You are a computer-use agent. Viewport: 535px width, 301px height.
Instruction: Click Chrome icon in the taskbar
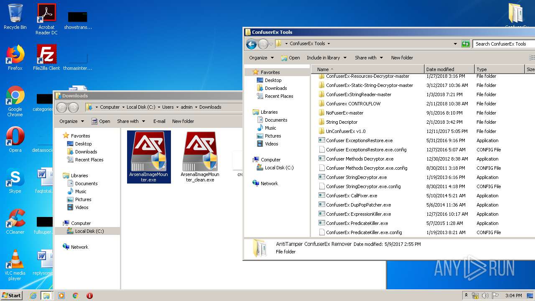tap(75, 296)
